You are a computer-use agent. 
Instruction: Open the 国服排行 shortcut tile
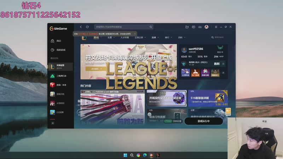(x=215, y=73)
